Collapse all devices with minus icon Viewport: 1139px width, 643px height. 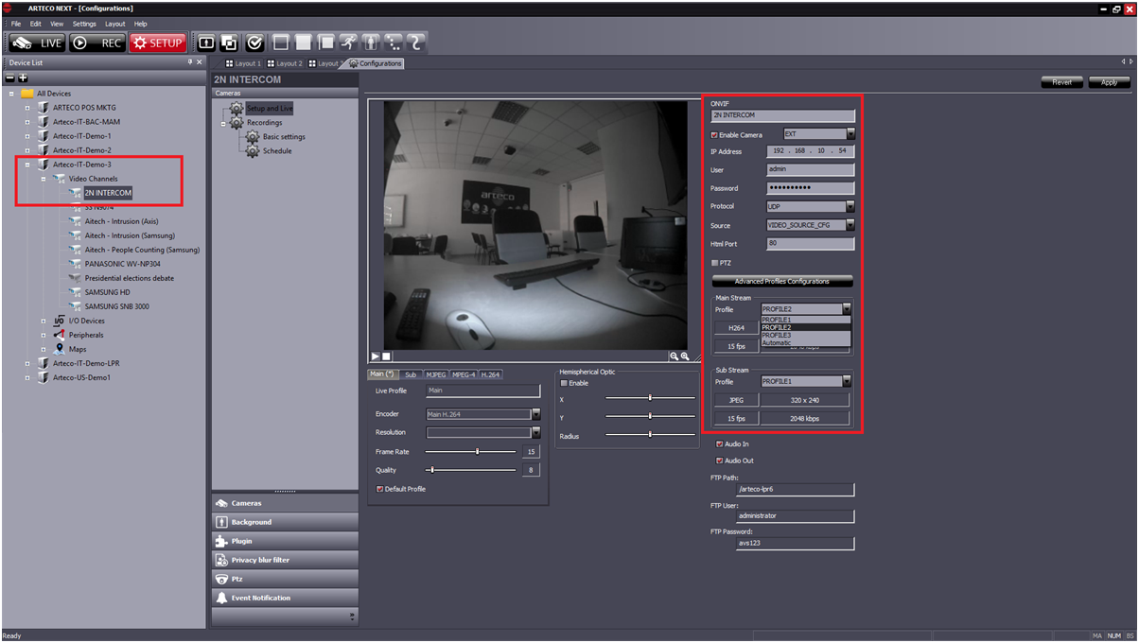point(10,78)
